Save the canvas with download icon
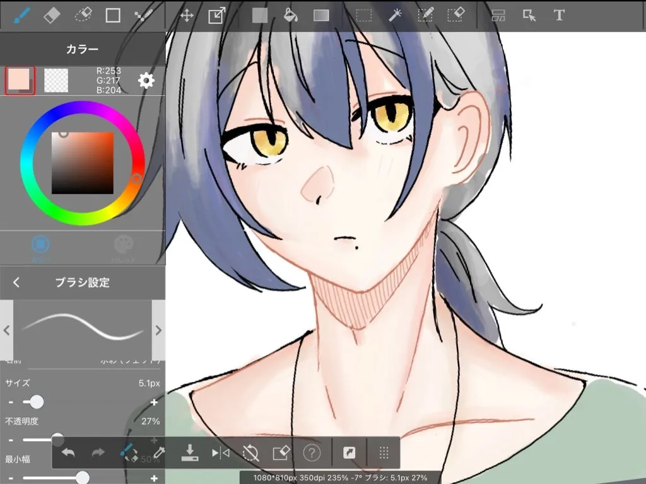 (189, 452)
